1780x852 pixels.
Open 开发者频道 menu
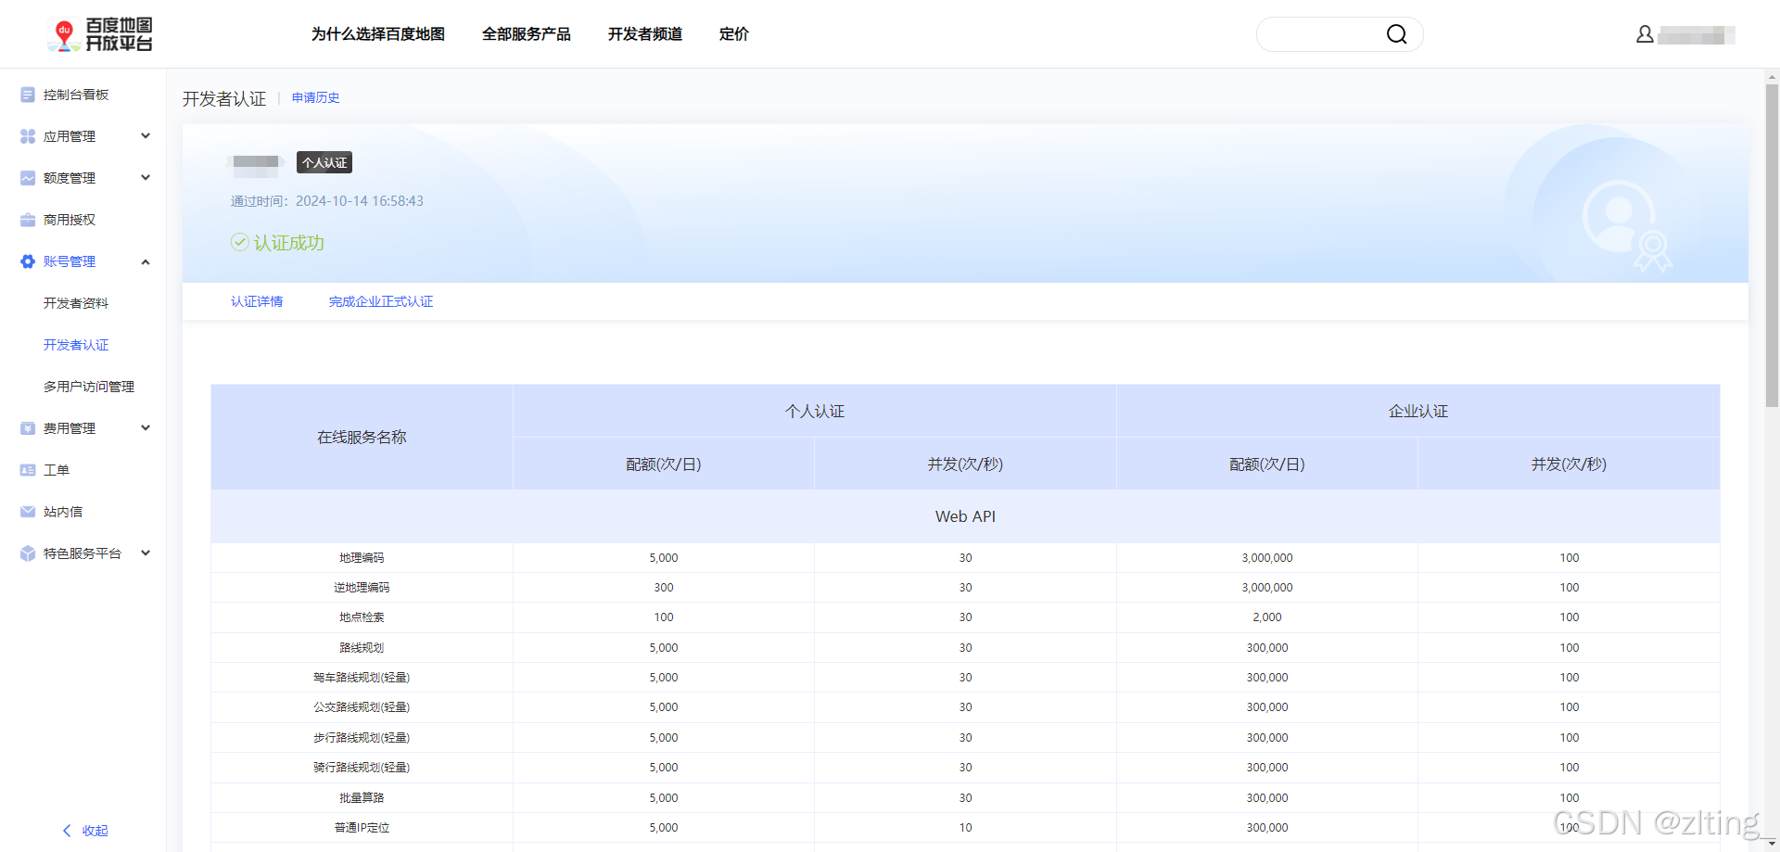point(645,34)
